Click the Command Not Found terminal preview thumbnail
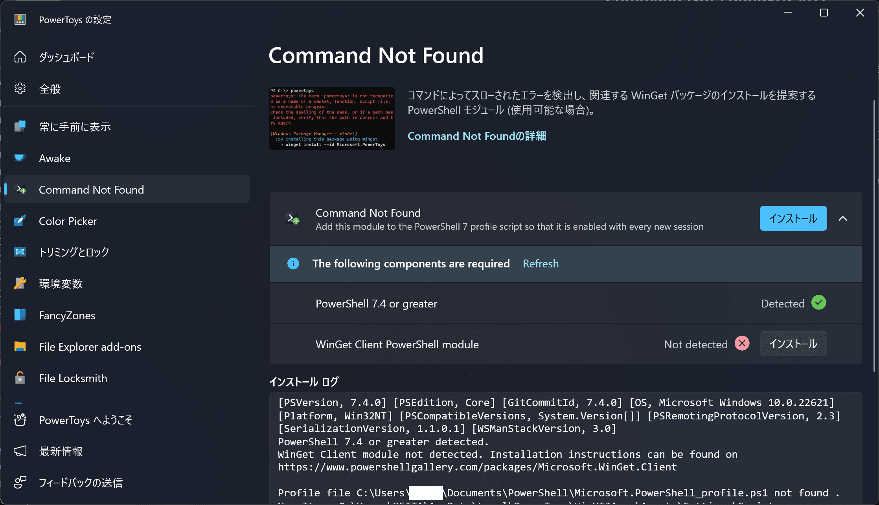The width and height of the screenshot is (879, 505). point(332,118)
